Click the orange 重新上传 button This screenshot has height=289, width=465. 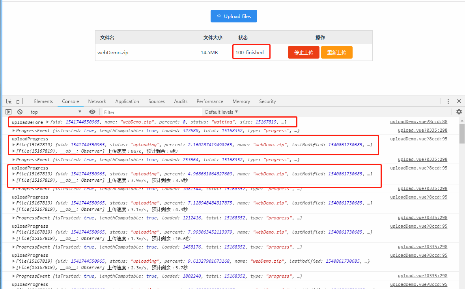(x=336, y=52)
